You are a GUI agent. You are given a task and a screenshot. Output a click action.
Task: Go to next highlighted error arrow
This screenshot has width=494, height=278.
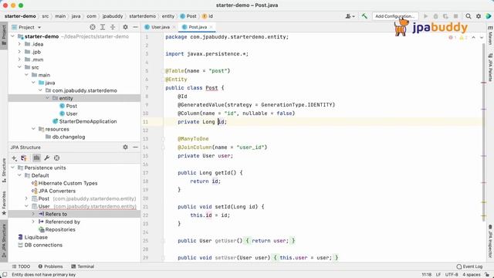[x=482, y=37]
